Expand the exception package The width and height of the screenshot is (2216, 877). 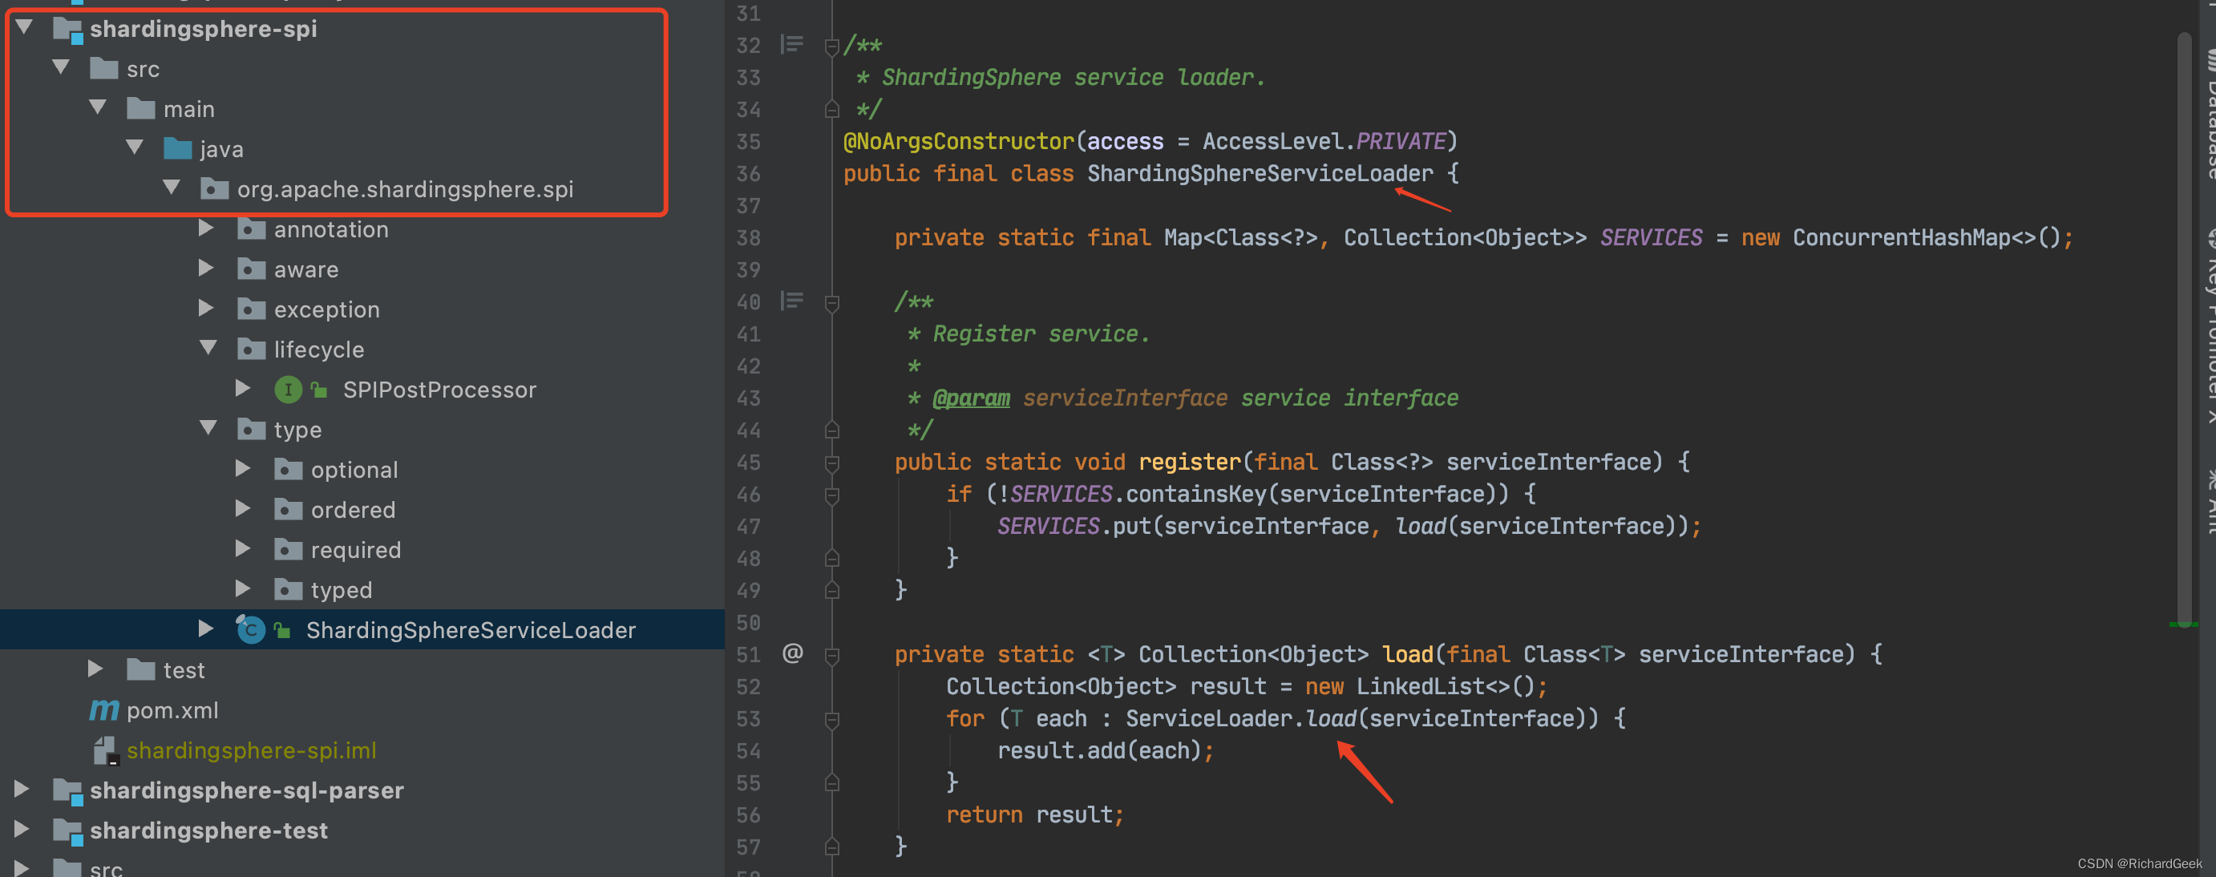207,308
